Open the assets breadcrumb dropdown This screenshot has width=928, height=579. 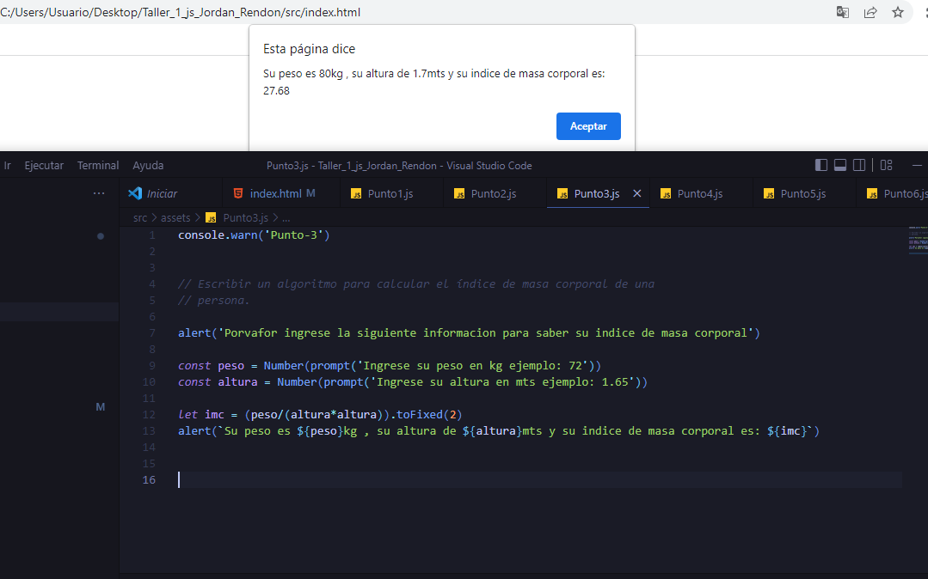pyautogui.click(x=175, y=217)
